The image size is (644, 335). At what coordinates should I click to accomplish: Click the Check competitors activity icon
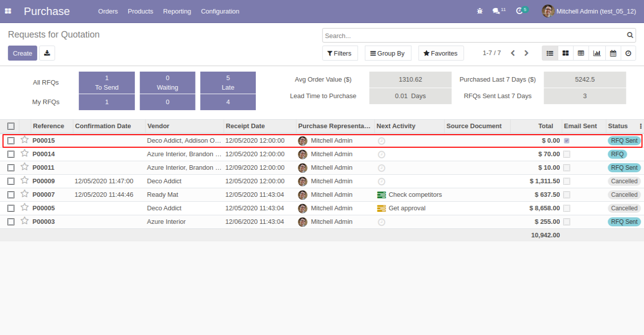pyautogui.click(x=381, y=195)
